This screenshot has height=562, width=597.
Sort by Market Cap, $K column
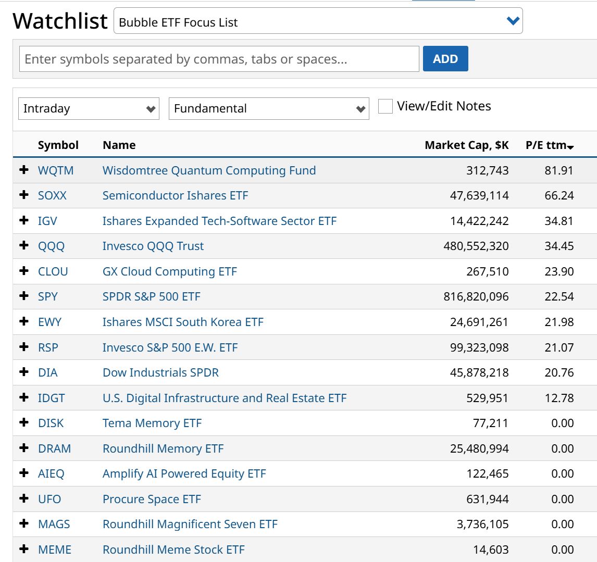point(466,145)
